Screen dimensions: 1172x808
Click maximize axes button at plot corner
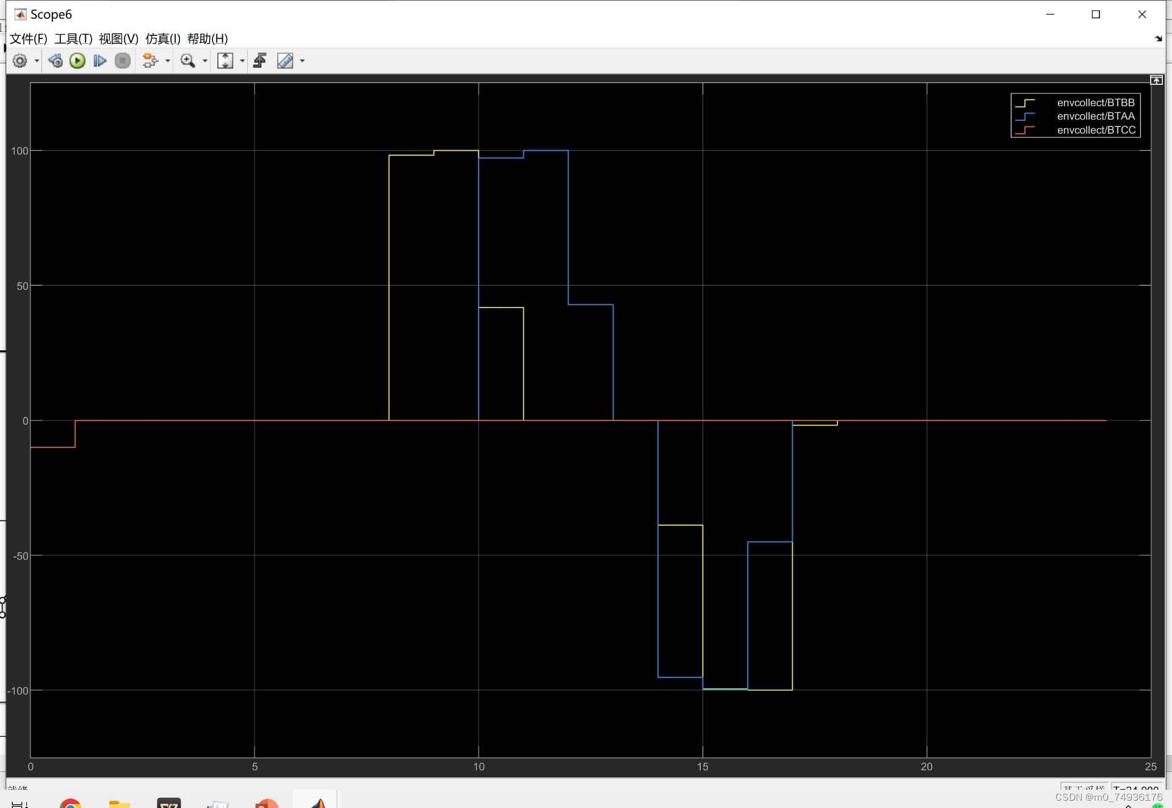click(x=1156, y=80)
